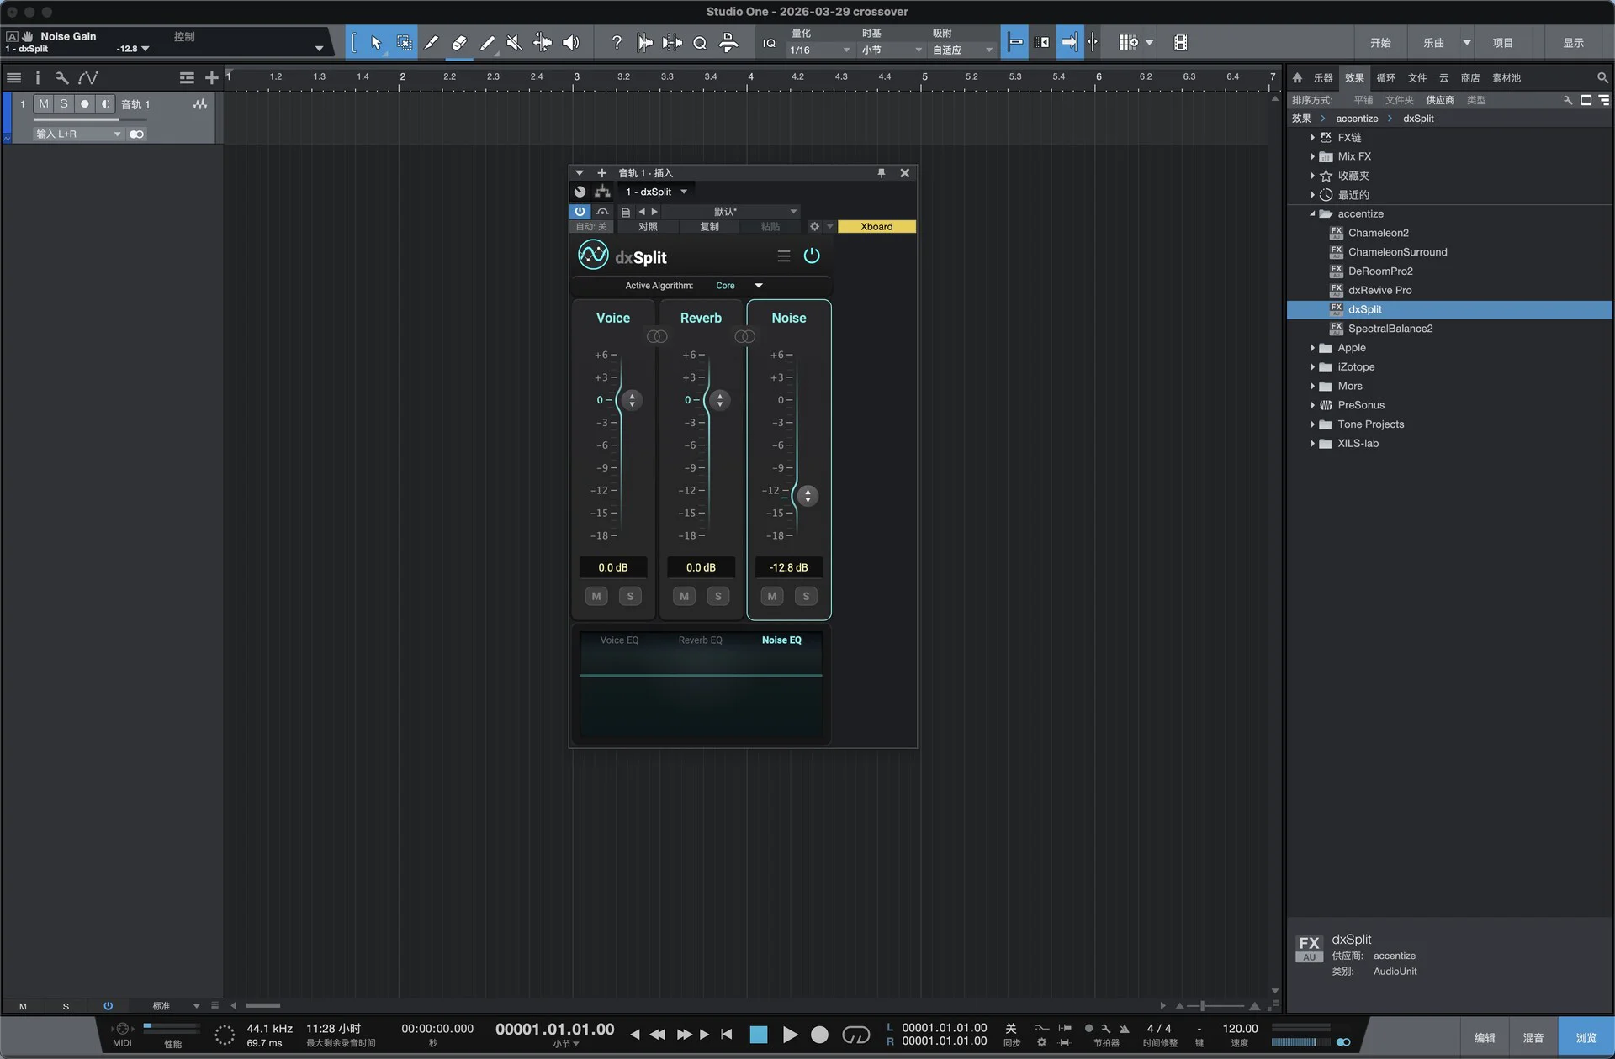The width and height of the screenshot is (1615, 1059).
Task: Mute the Noise channel in dxSplit
Action: click(771, 596)
